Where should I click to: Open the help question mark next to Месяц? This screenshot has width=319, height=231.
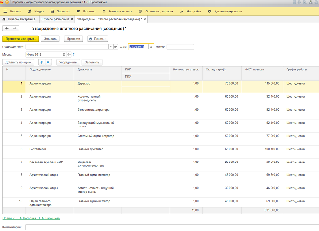point(74,55)
